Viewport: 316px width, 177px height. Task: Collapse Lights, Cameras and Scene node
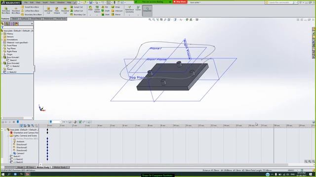point(8,136)
